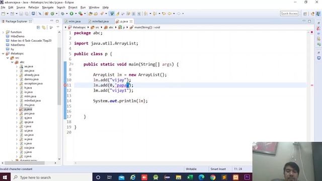Click Collapse All in Package Explorer
This screenshot has width=322, height=181.
(x=38, y=27)
